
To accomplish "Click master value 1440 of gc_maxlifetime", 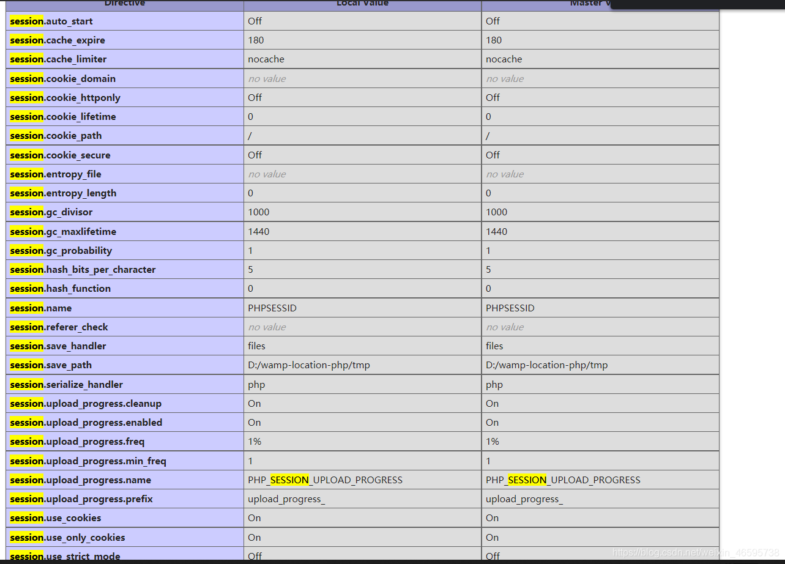I will click(x=496, y=232).
